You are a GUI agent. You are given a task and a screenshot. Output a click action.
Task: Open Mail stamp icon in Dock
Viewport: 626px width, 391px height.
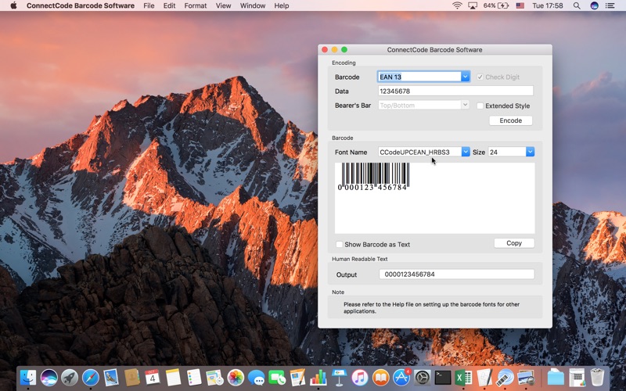pyautogui.click(x=111, y=378)
